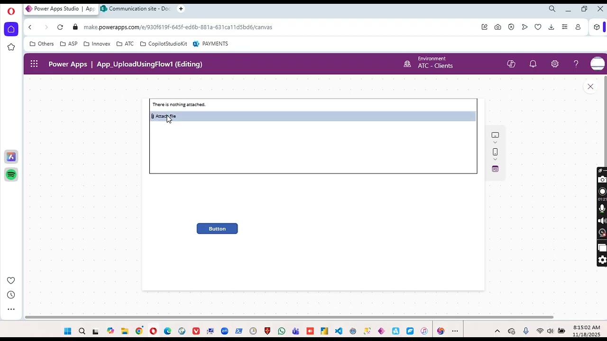This screenshot has height=341, width=607.
Task: Switch to the Power Apps Studio tab
Action: pos(61,9)
